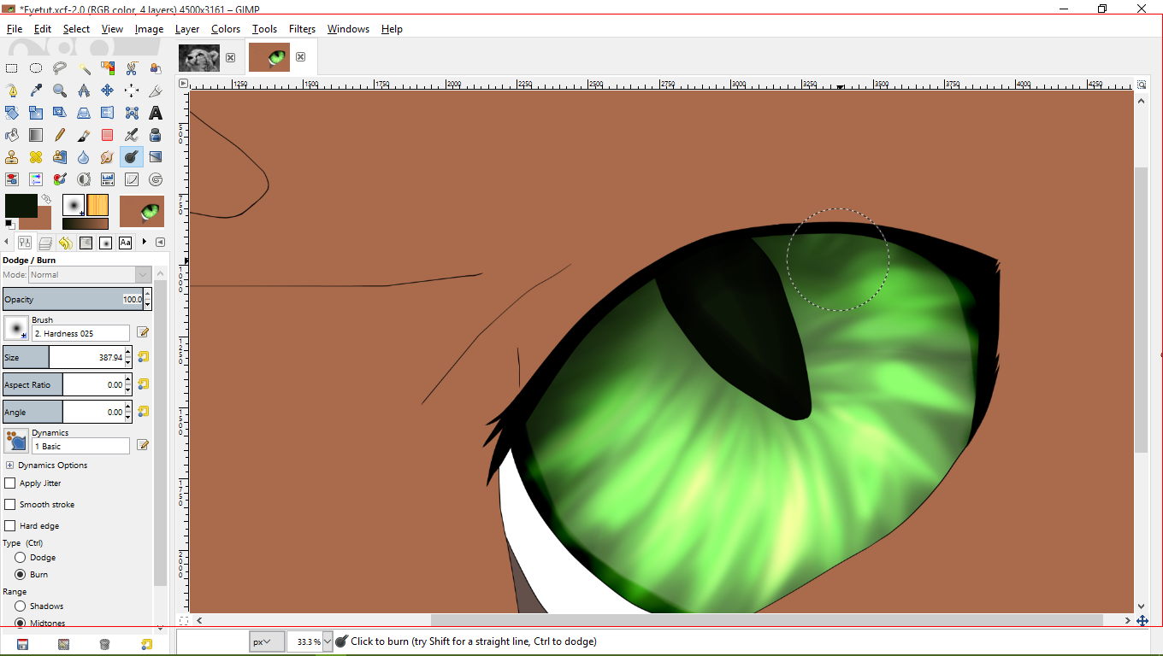Select the Fuzzy Select magic wand tool
Screen dimensions: 1163x656
[84, 68]
